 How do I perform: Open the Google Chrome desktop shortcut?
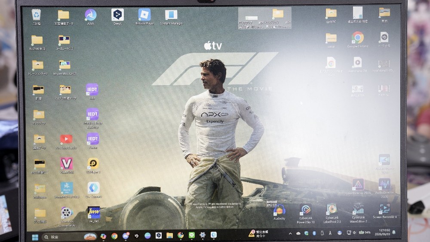(358, 40)
